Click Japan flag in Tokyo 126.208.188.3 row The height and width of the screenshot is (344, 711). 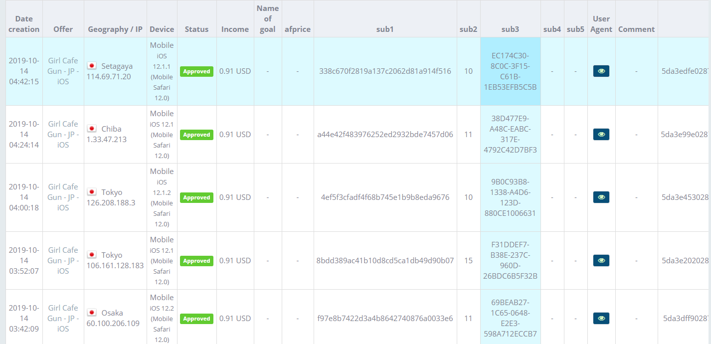pos(92,192)
